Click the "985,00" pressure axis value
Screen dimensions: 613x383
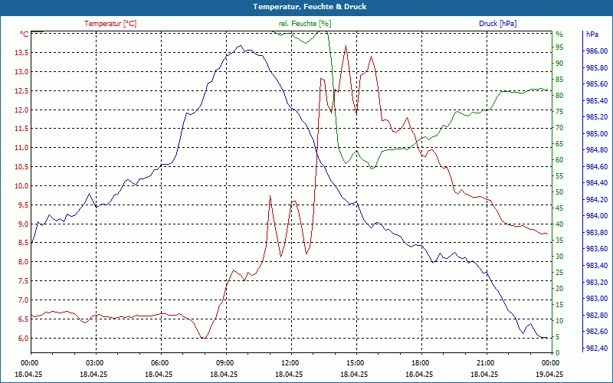597,133
